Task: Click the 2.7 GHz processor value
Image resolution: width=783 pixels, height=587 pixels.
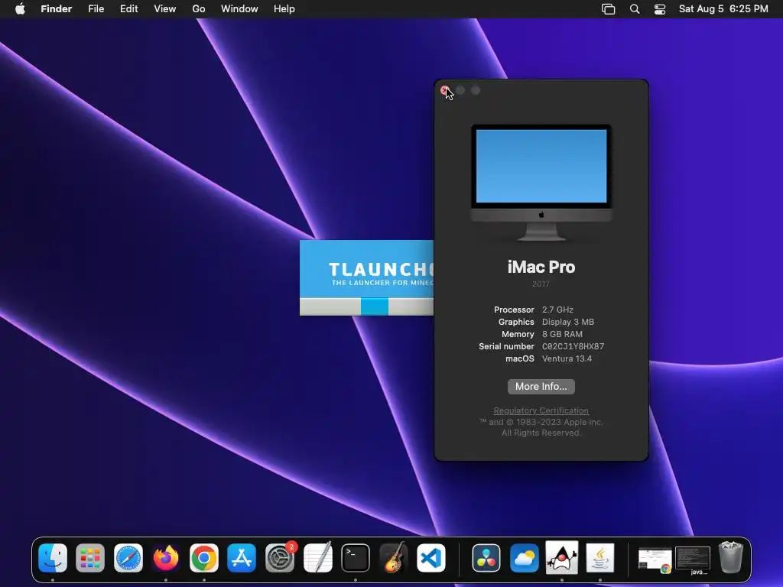Action: pyautogui.click(x=557, y=310)
